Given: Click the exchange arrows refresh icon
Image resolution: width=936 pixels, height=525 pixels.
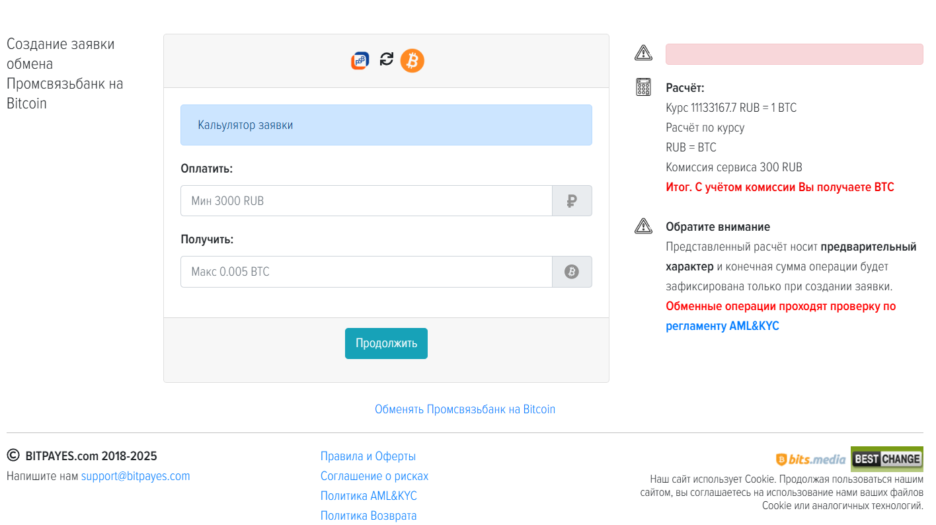Looking at the screenshot, I should click(387, 60).
